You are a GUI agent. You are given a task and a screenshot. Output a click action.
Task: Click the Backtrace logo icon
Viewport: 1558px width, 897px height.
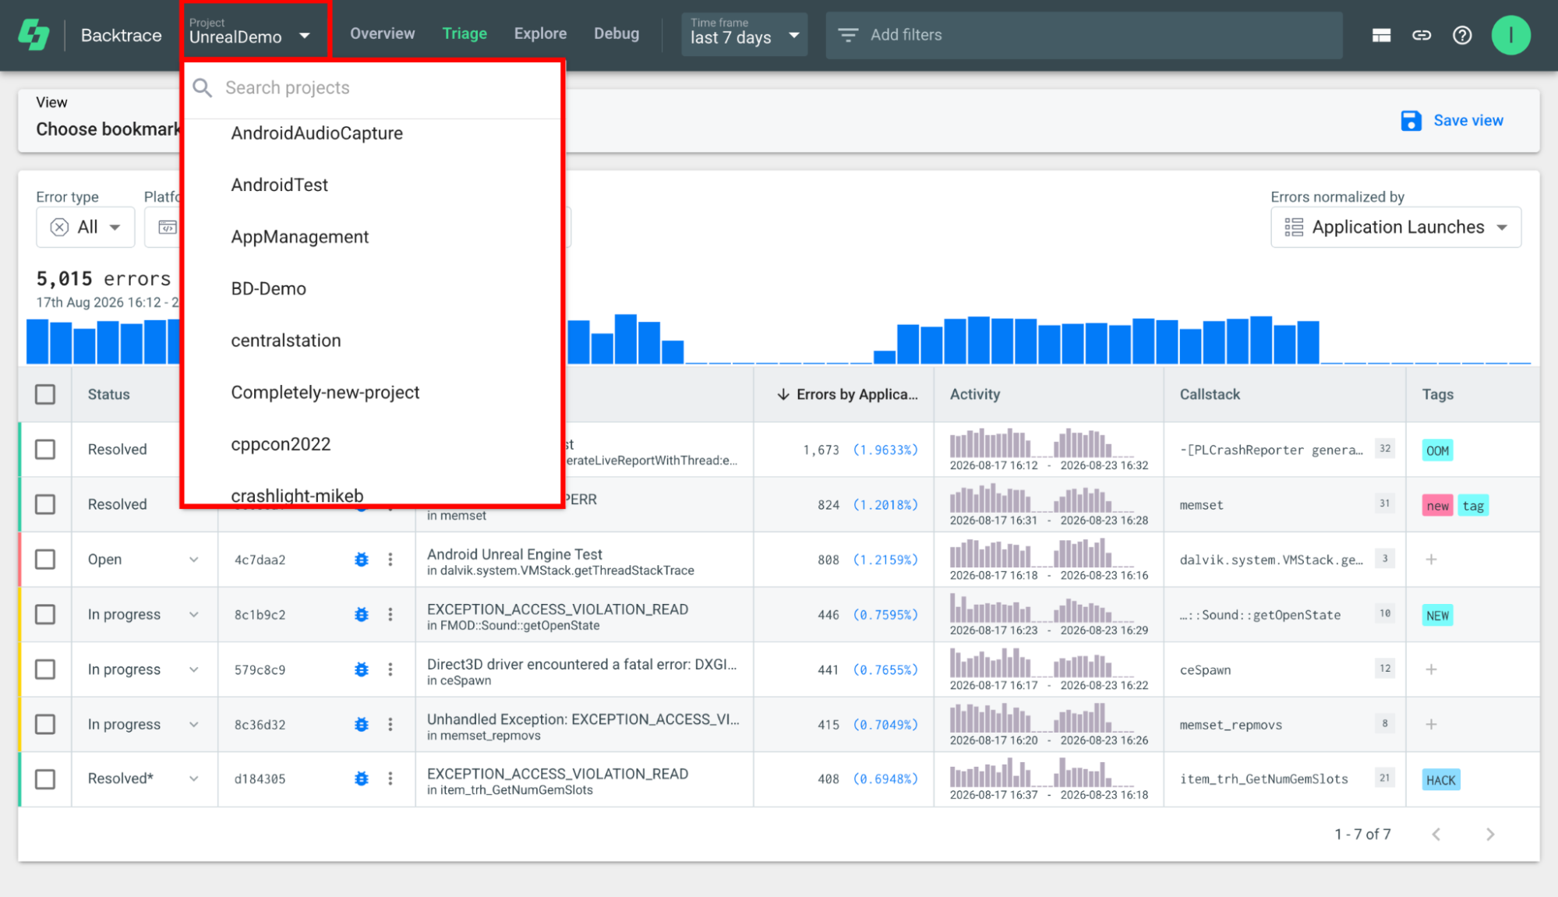tap(34, 35)
